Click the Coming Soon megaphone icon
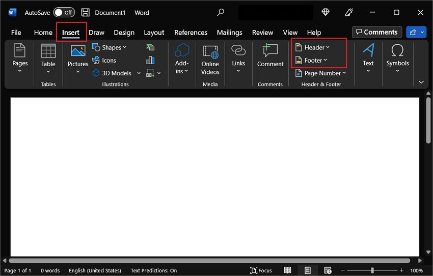 click(349, 12)
